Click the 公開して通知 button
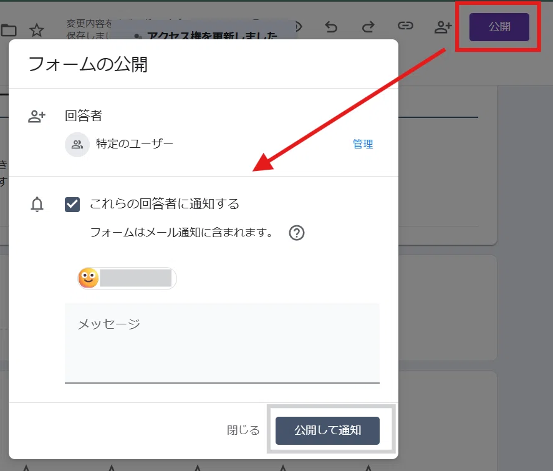Viewport: 553px width, 471px height. 327,430
